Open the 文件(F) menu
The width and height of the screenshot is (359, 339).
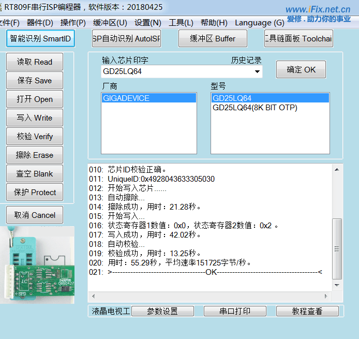10,23
